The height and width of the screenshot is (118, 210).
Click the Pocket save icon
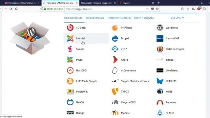(152, 9)
